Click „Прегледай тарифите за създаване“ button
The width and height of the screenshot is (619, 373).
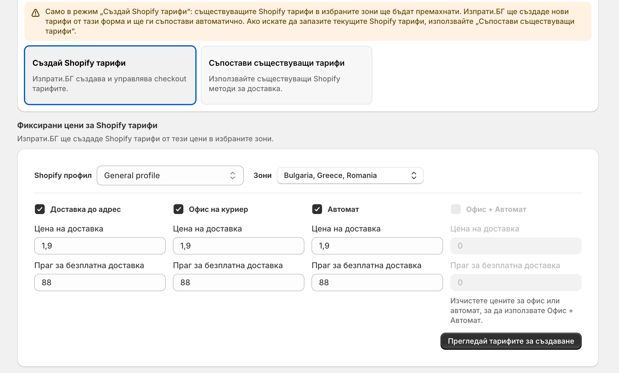tap(511, 341)
